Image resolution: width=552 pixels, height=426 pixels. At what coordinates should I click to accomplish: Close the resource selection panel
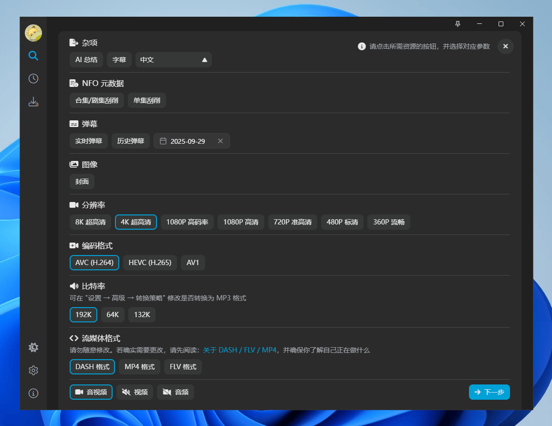click(505, 46)
